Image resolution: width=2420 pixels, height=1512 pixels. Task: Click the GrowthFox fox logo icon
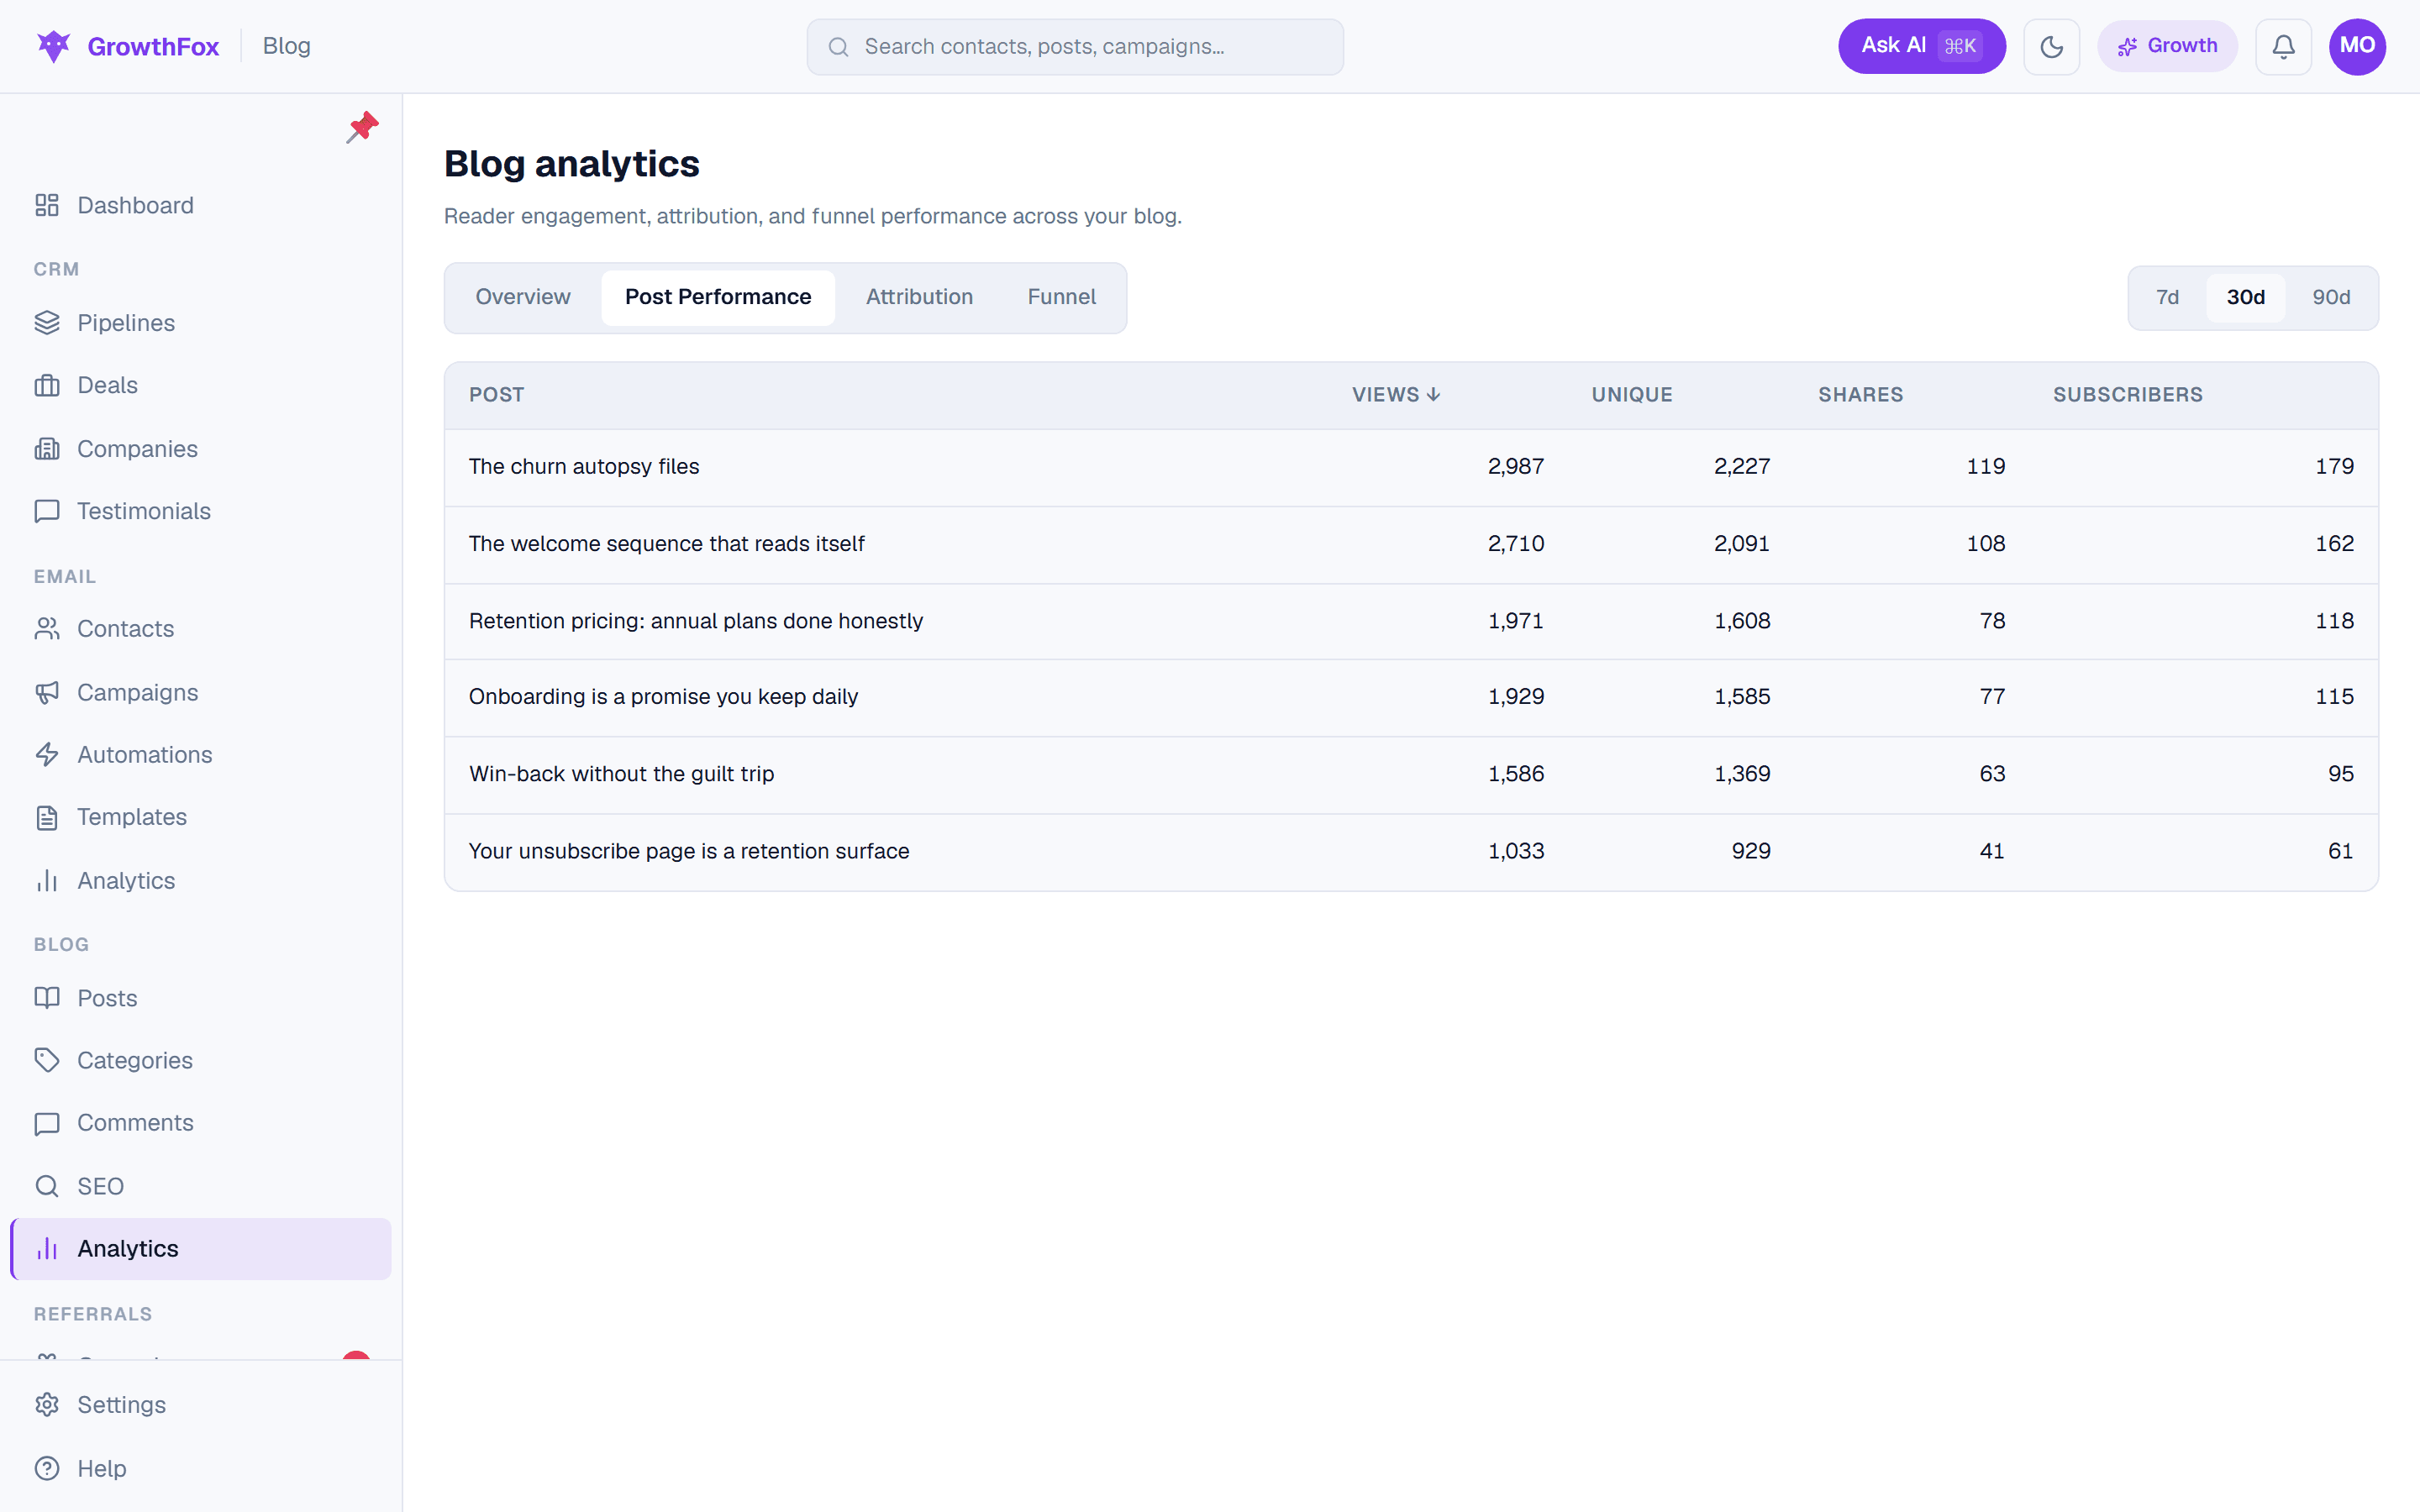53,46
